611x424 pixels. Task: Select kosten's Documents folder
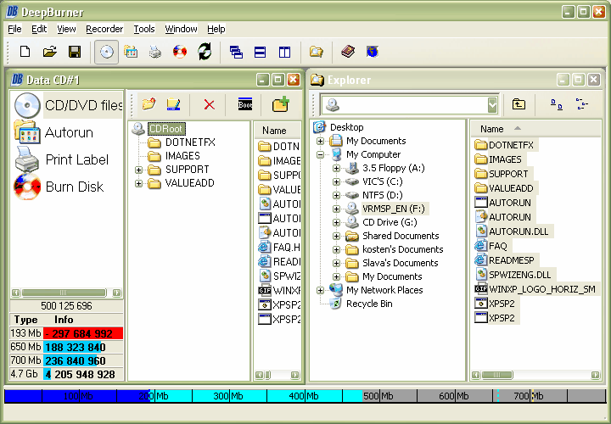pyautogui.click(x=402, y=249)
